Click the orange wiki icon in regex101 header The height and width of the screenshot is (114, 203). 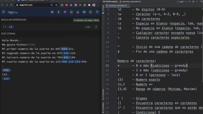click(x=90, y=12)
